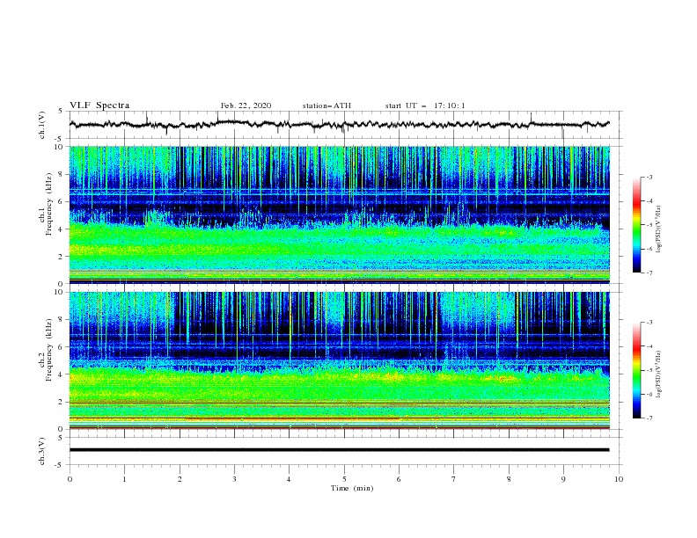Click the ch.1 color scale bar
This screenshot has height=538, width=697.
[x=636, y=225]
